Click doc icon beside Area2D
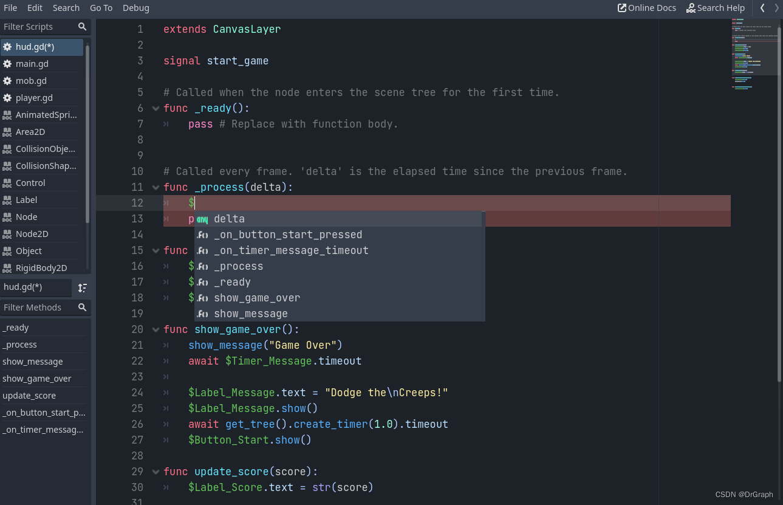The width and height of the screenshot is (783, 505). coord(7,132)
